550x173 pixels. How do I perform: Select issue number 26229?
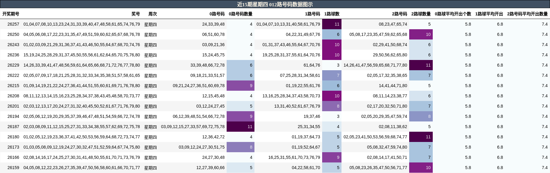tap(13, 65)
